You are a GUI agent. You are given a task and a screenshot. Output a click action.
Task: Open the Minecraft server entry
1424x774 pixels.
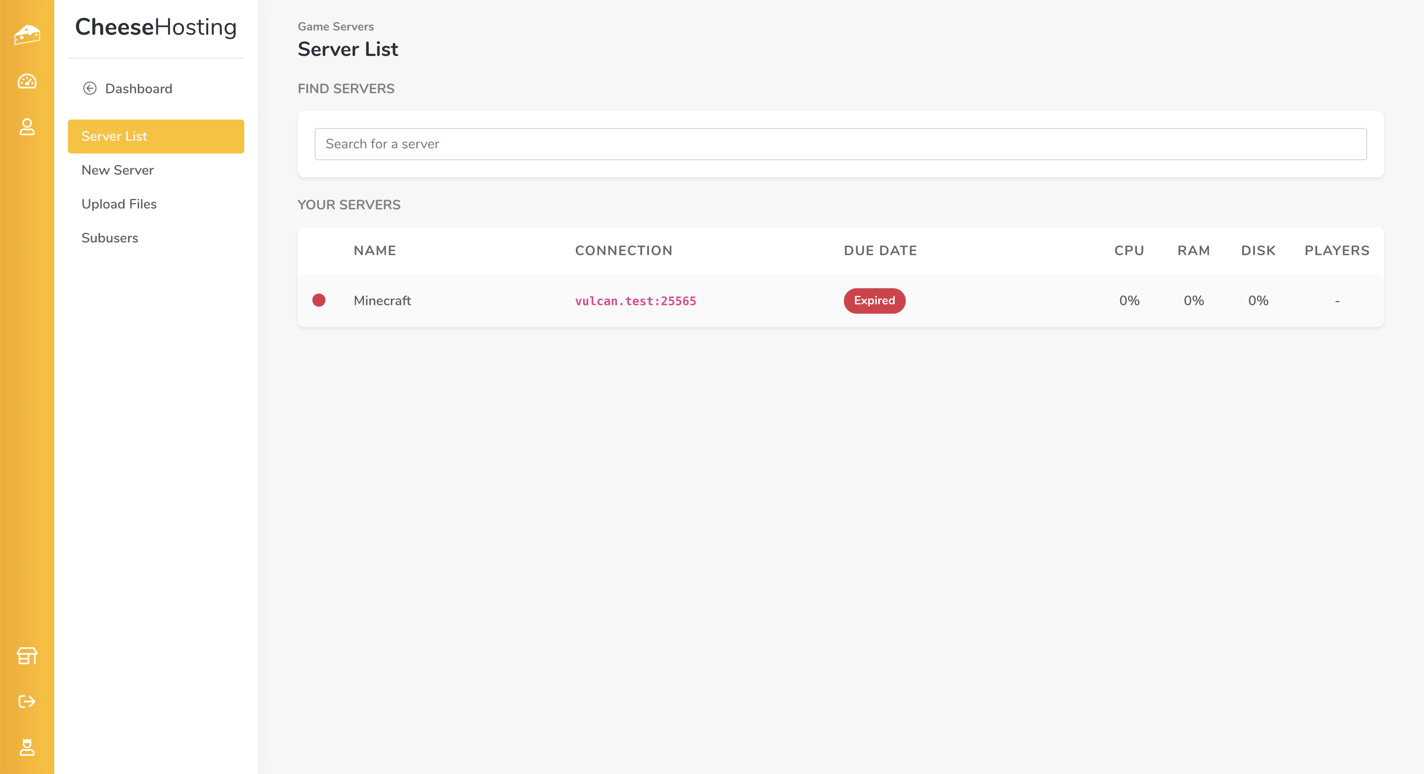pos(382,301)
